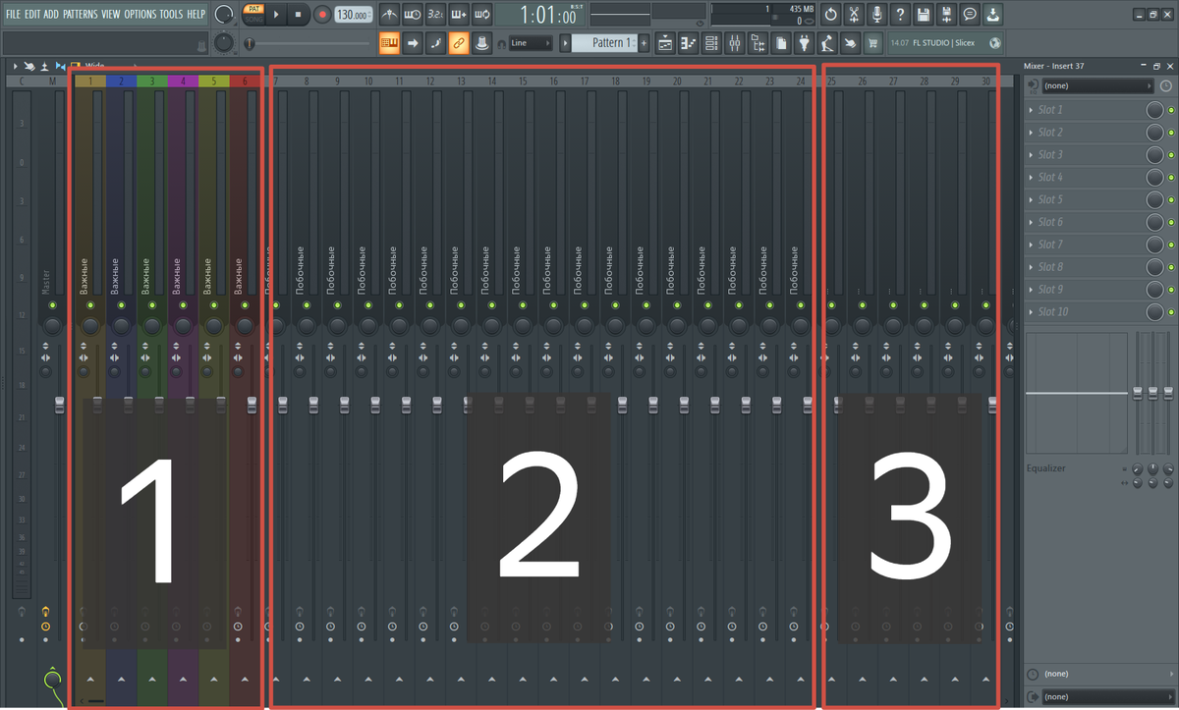Expand Slot 1 effect menu arrow
The height and width of the screenshot is (710, 1179).
[x=1032, y=110]
